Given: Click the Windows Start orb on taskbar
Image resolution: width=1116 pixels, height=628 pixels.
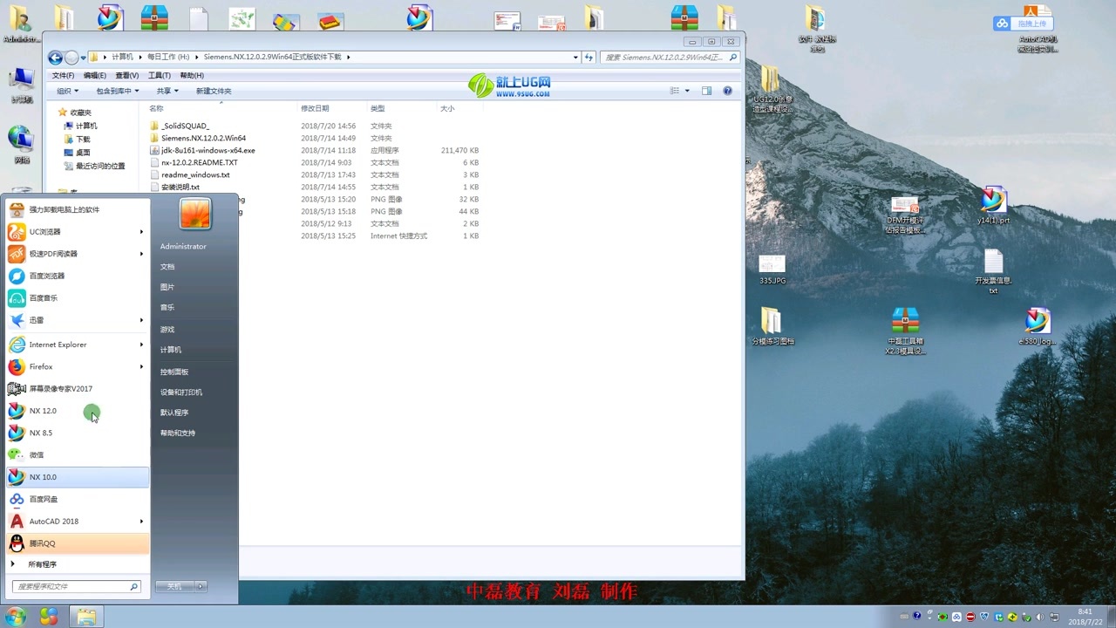Looking at the screenshot, I should point(16,617).
